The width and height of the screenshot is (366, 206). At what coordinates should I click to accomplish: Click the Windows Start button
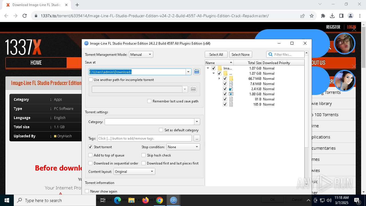point(7,200)
